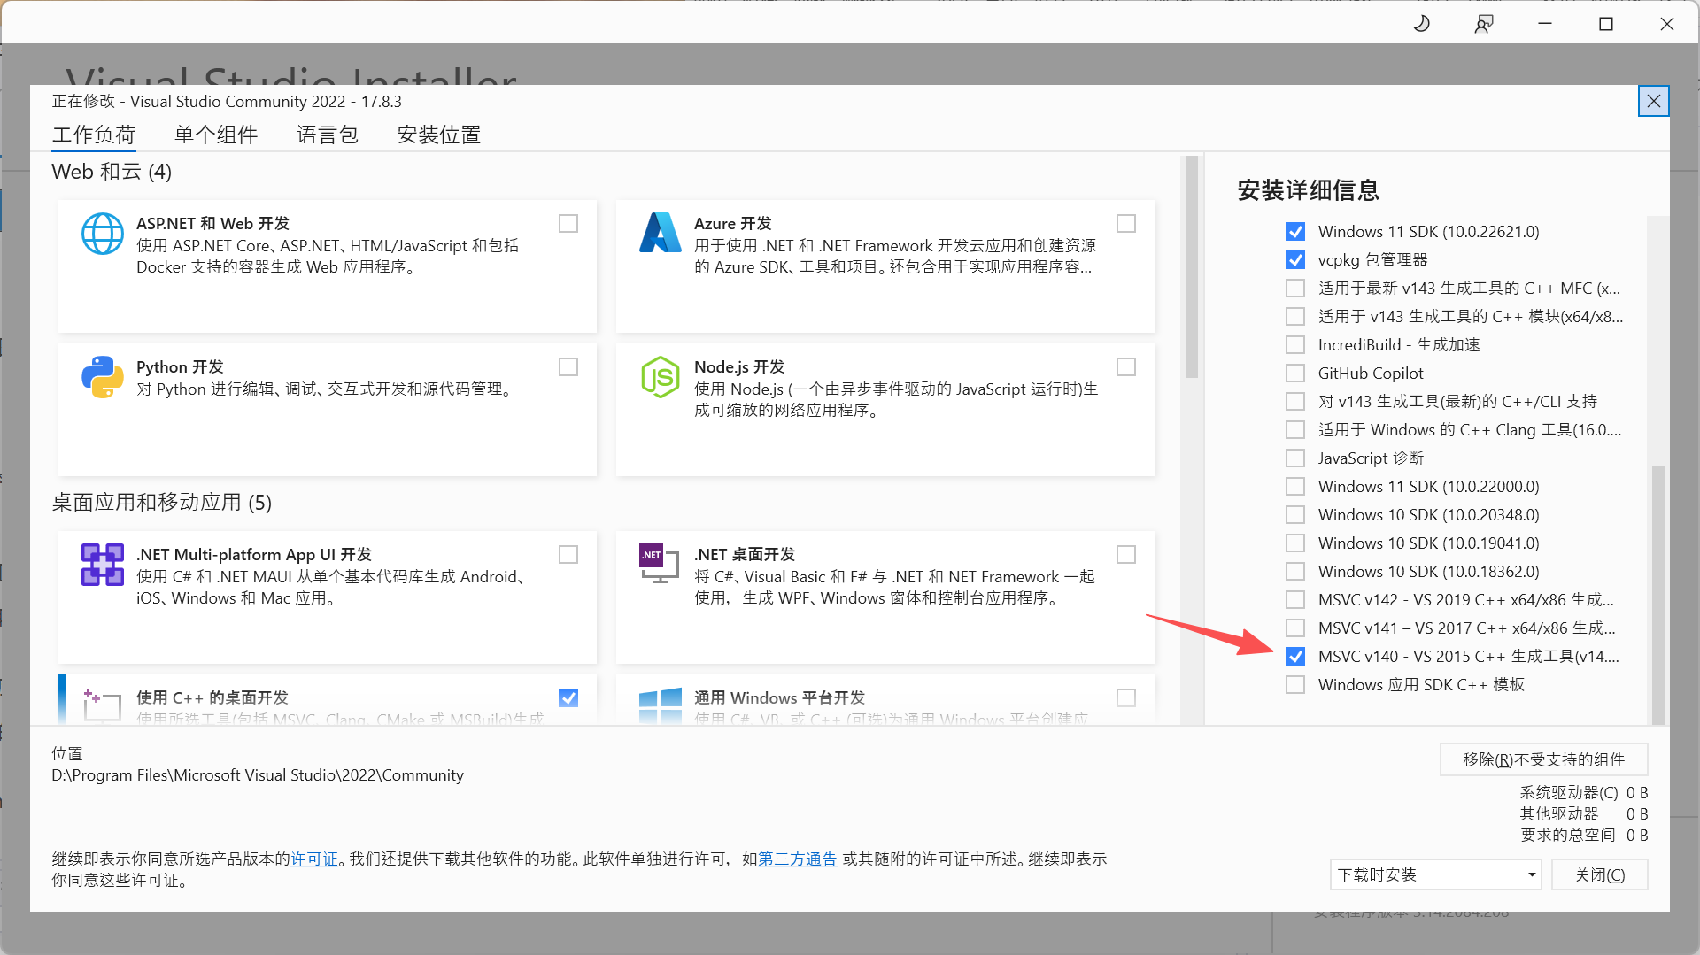Click 移除(R)不受支持的组件 button
The width and height of the screenshot is (1700, 955).
1543,759
